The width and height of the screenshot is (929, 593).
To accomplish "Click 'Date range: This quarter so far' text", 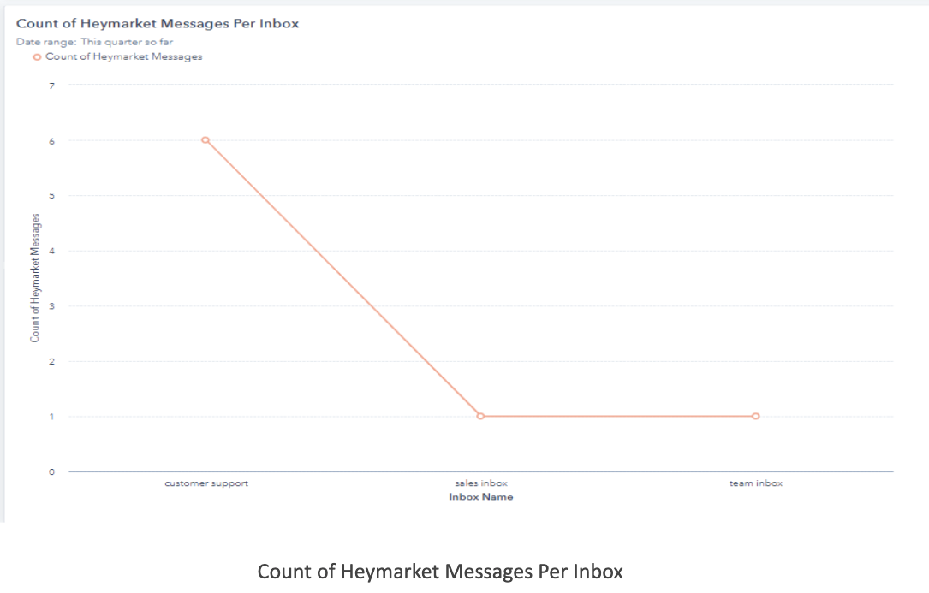I will click(x=95, y=42).
